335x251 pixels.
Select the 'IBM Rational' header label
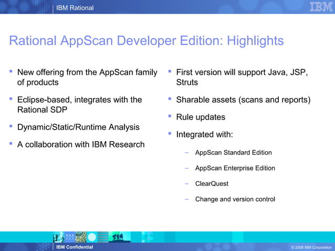pyautogui.click(x=75, y=8)
